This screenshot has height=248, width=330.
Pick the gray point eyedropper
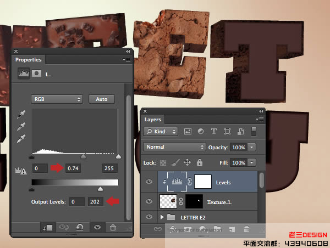(x=21, y=126)
